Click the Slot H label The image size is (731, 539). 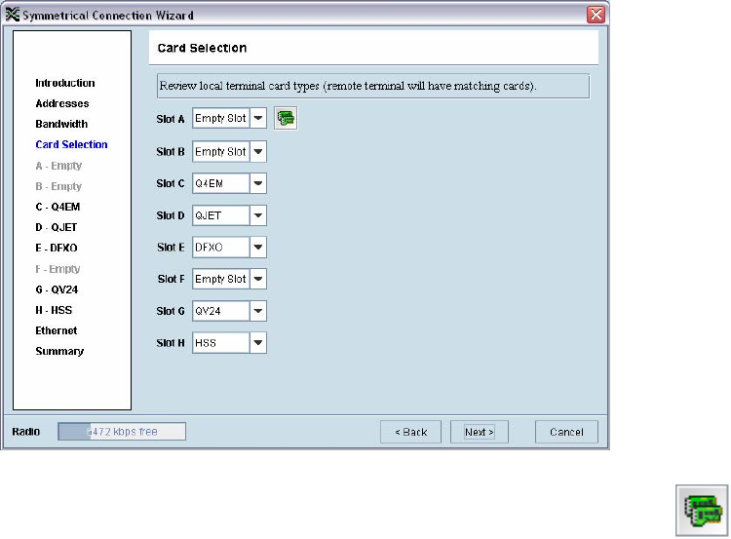171,343
